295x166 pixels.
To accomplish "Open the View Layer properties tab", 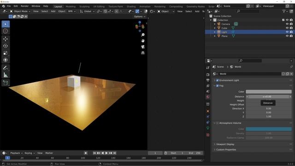I will [x=208, y=86].
